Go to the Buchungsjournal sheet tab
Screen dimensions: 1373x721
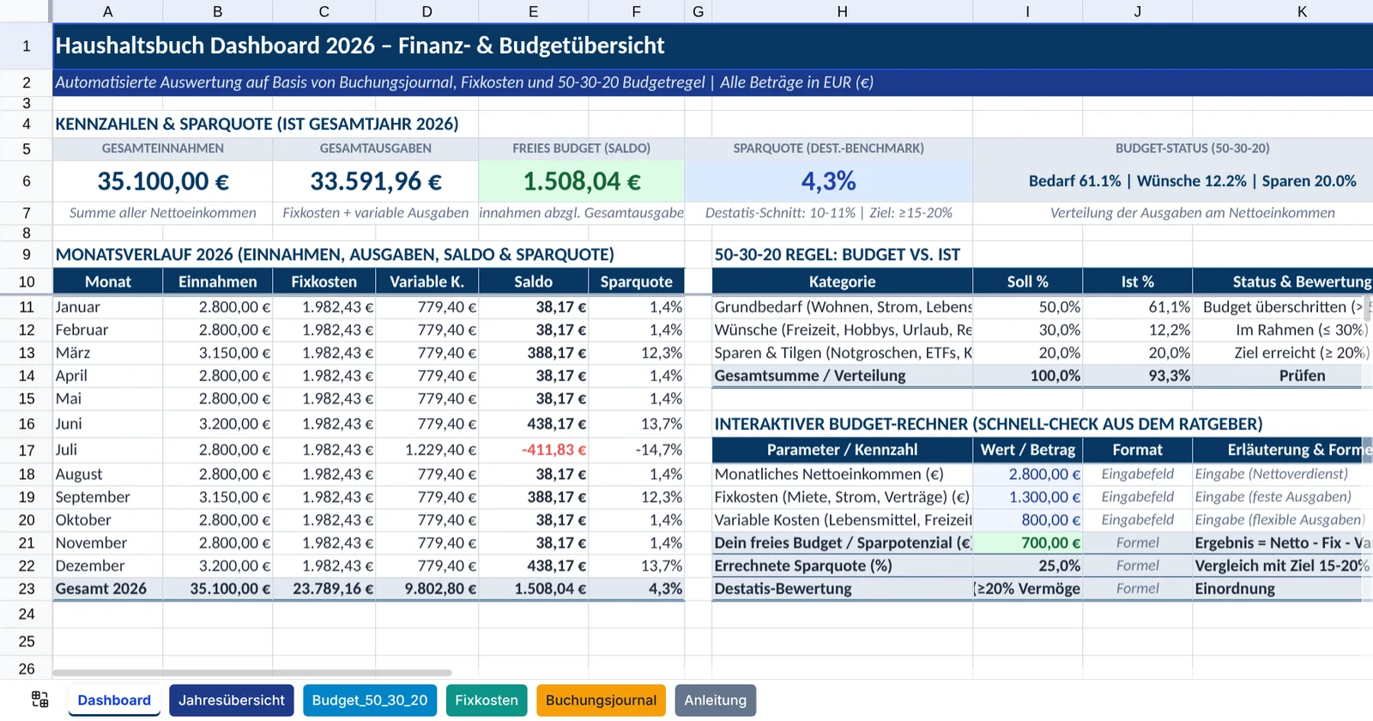click(x=601, y=700)
